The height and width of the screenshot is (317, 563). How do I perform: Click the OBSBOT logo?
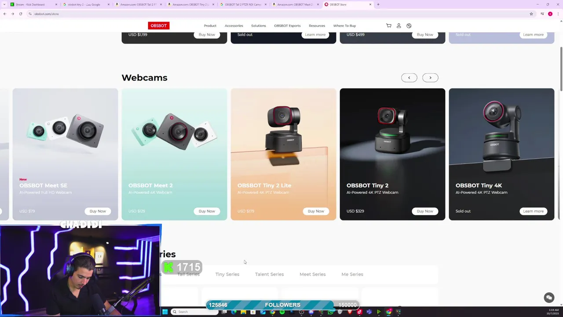[x=158, y=26]
